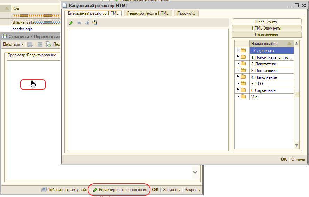Expand the Vue folder
Viewport: 309px width, 197px height.
pyautogui.click(x=238, y=96)
